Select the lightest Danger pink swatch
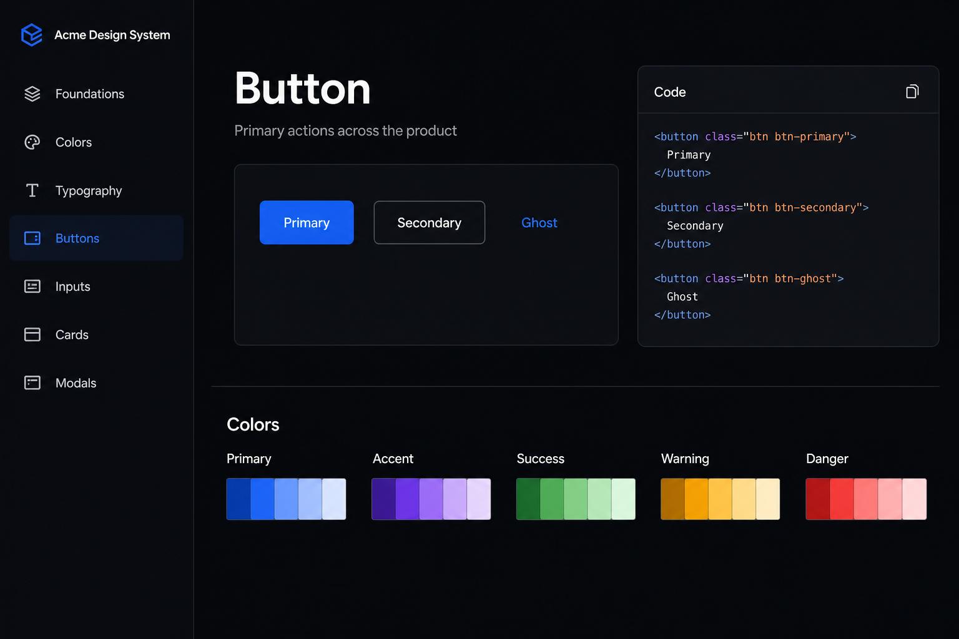The image size is (959, 639). pos(915,499)
